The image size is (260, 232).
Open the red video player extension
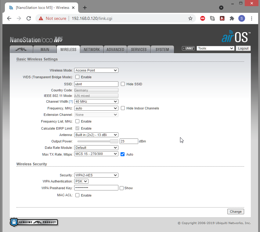(x=222, y=18)
